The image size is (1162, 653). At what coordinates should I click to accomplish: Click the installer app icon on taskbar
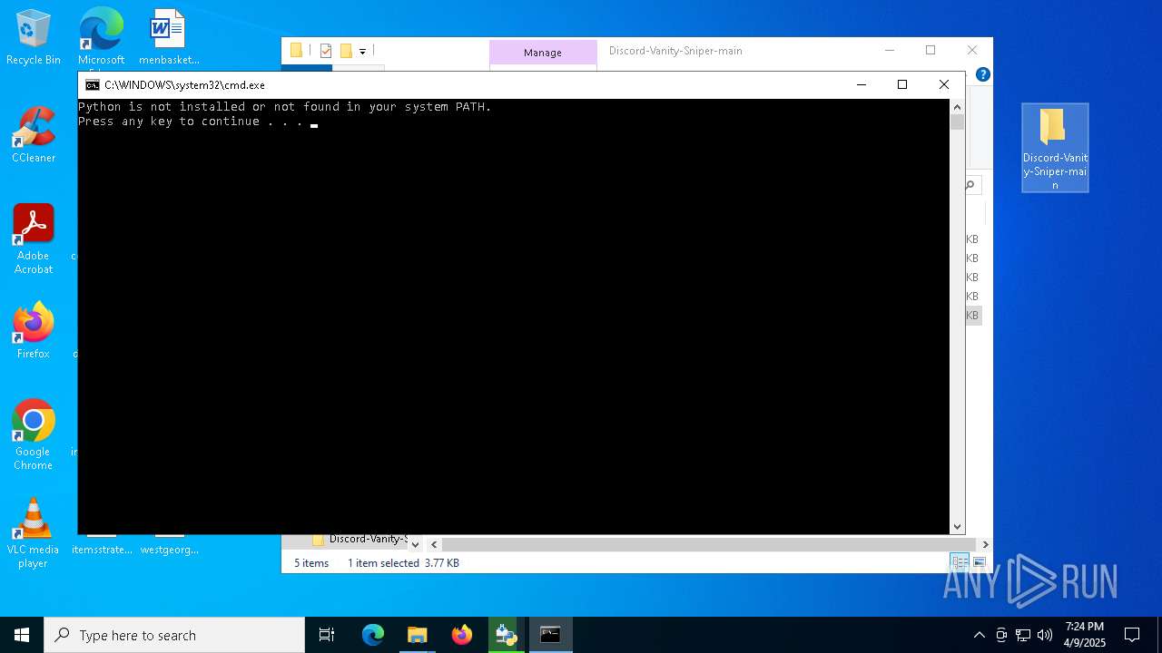click(x=506, y=635)
